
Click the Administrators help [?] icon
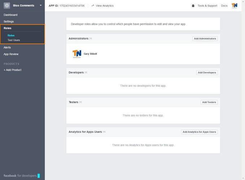pyautogui.click(x=91, y=39)
